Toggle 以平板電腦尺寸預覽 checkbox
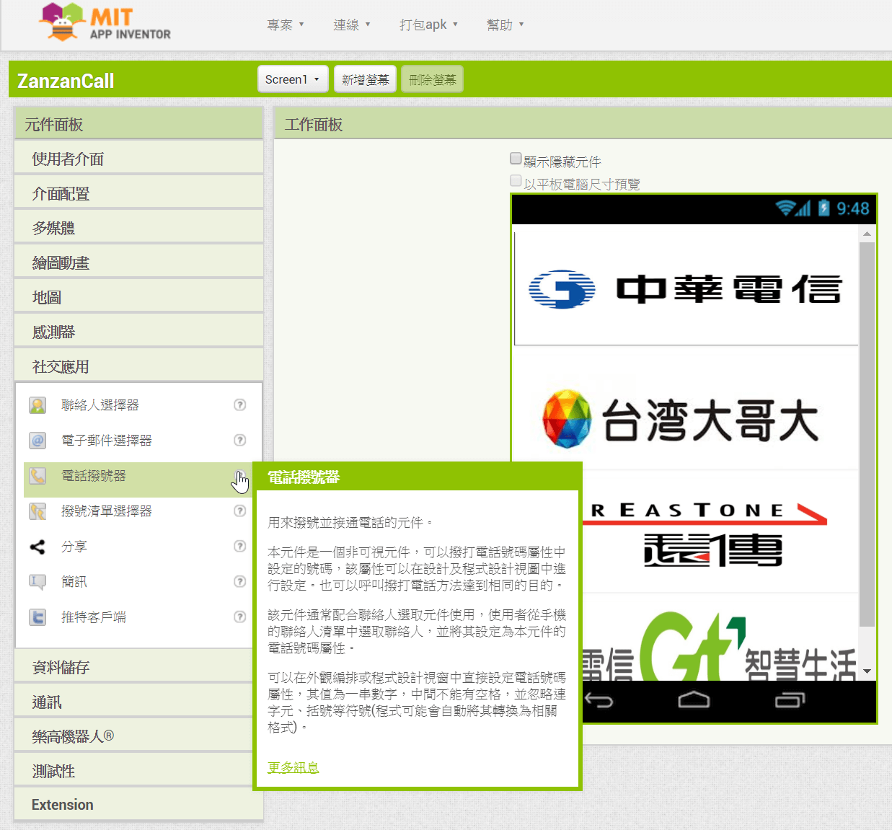Viewport: 892px width, 830px height. (516, 180)
